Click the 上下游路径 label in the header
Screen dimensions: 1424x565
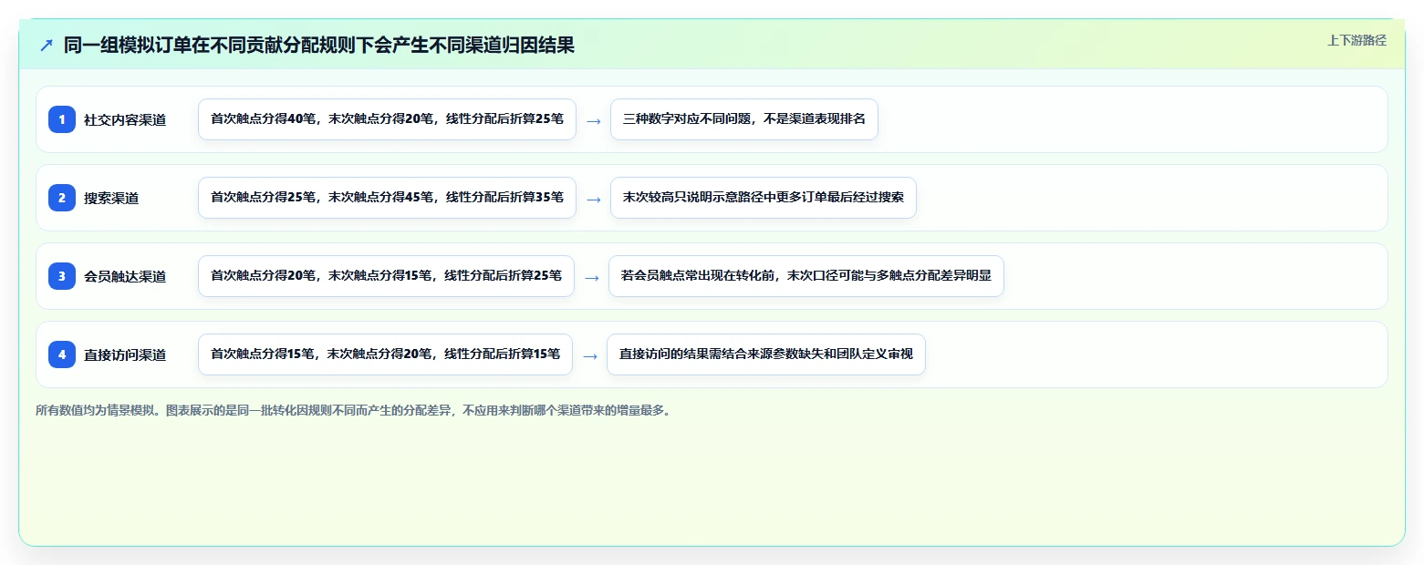tap(1356, 40)
